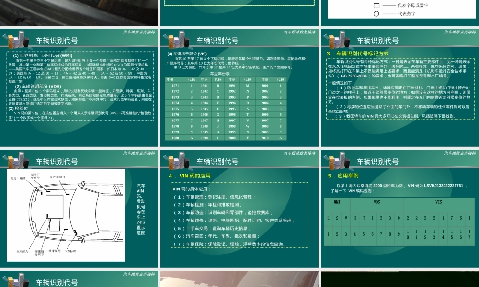Click the legend text 代表字母或数字

[413, 5]
